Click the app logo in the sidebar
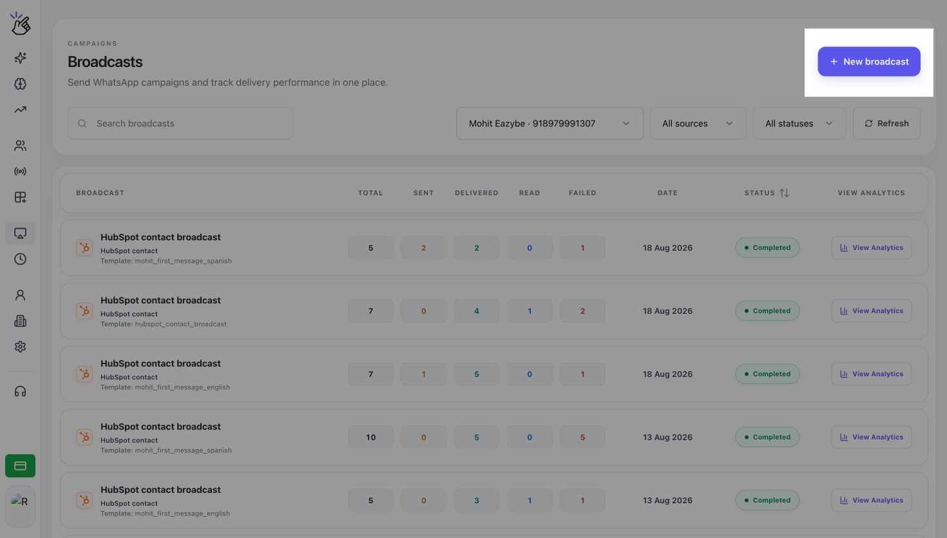This screenshot has height=538, width=947. [x=20, y=23]
